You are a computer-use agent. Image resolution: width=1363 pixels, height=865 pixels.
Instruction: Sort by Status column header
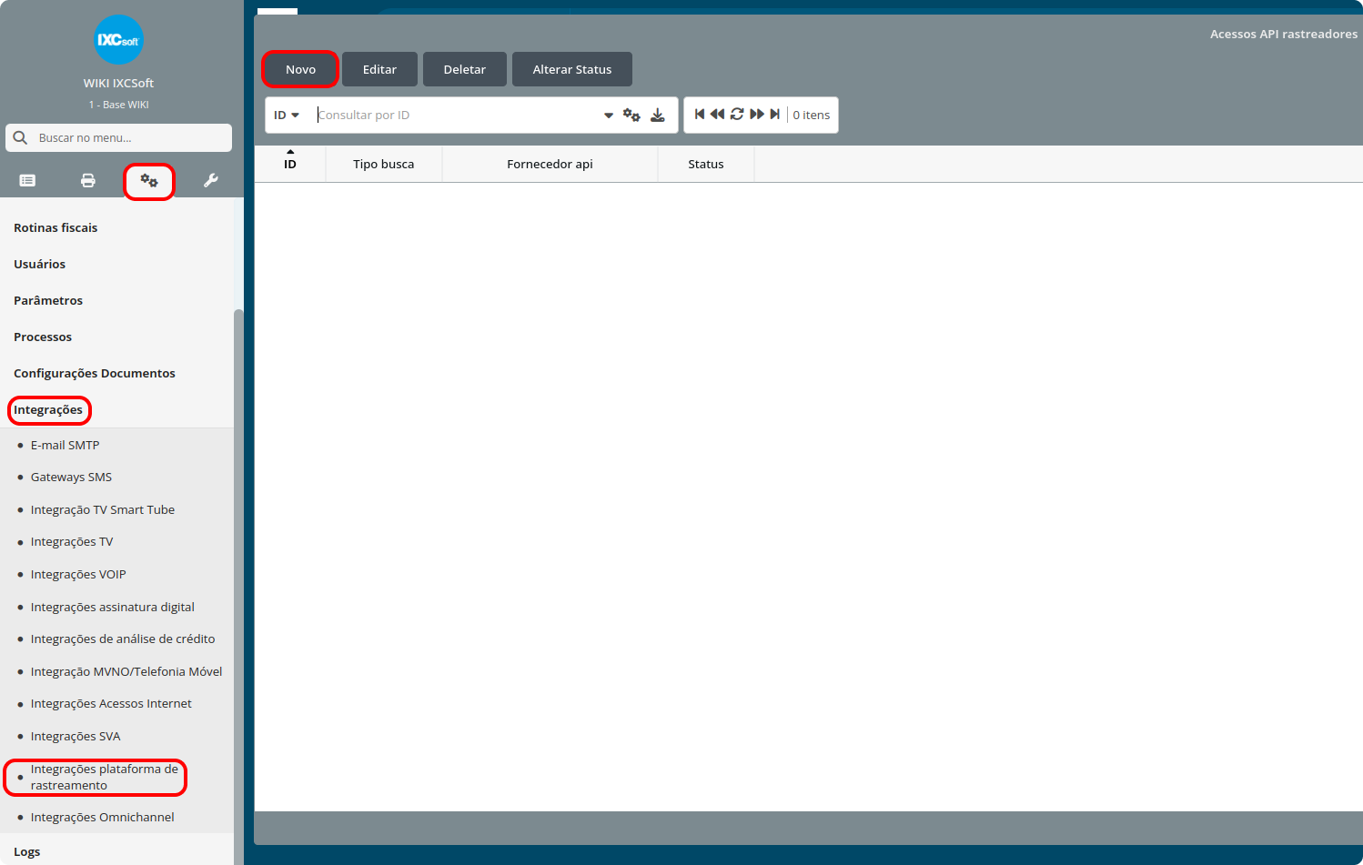(706, 164)
